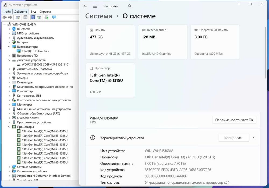Click the computer icon next to WIN-CVH815J6BIV root
Image resolution: width=269 pixels, height=188 pixels.
[10, 25]
